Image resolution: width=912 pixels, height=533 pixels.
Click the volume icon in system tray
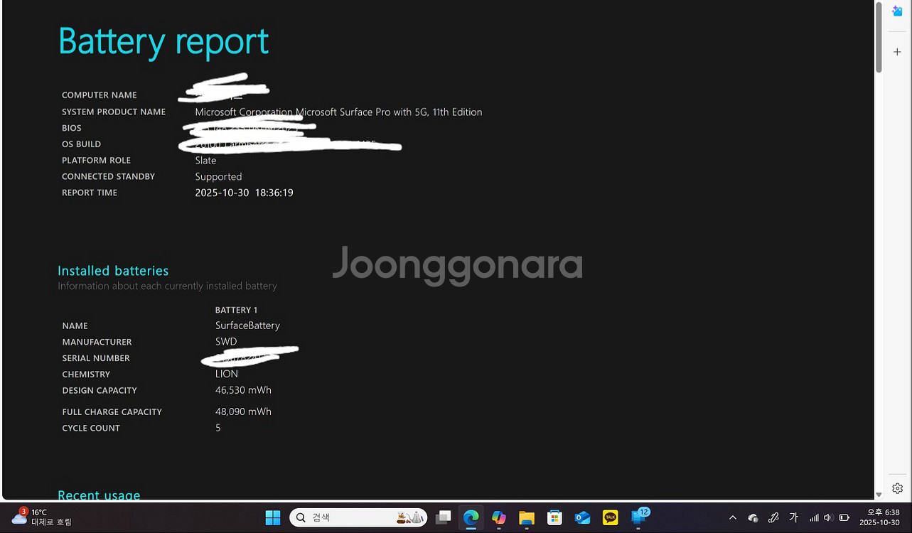(x=828, y=517)
